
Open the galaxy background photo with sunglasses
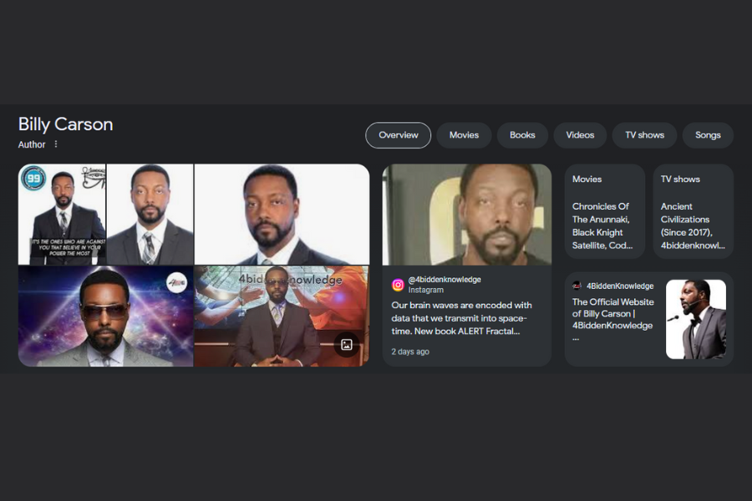click(105, 316)
